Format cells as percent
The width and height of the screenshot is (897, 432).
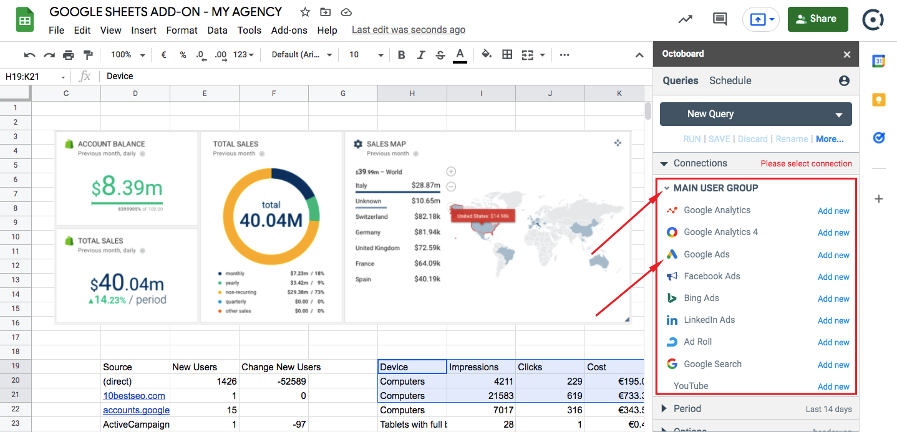click(x=183, y=55)
